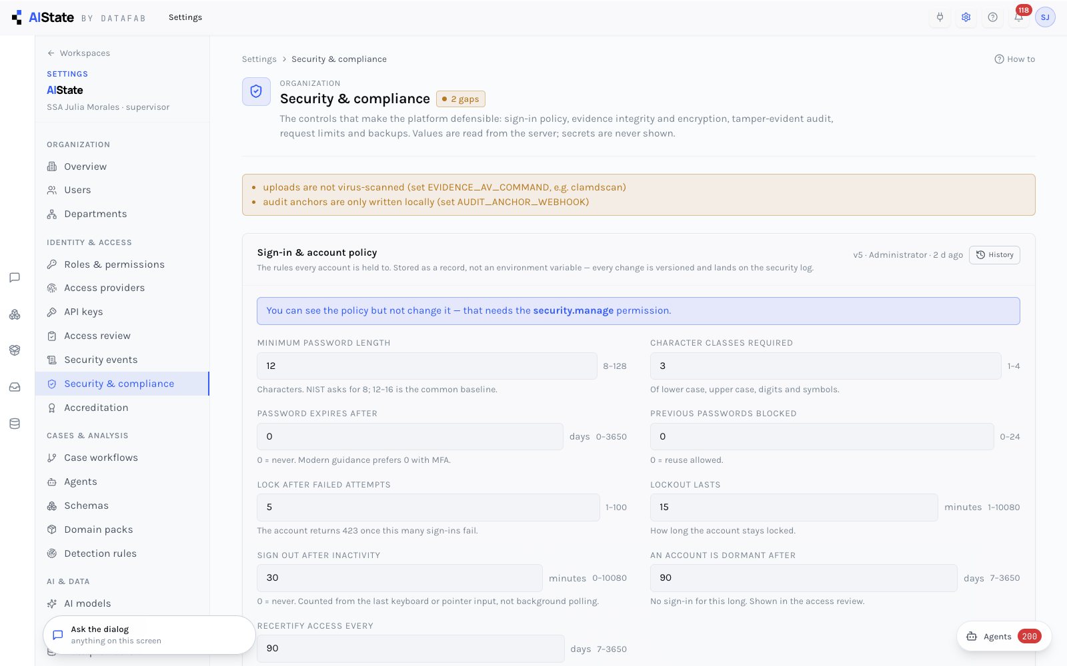This screenshot has height=666, width=1067.
Task: Click the Lockout lasts minutes field
Action: coord(794,507)
